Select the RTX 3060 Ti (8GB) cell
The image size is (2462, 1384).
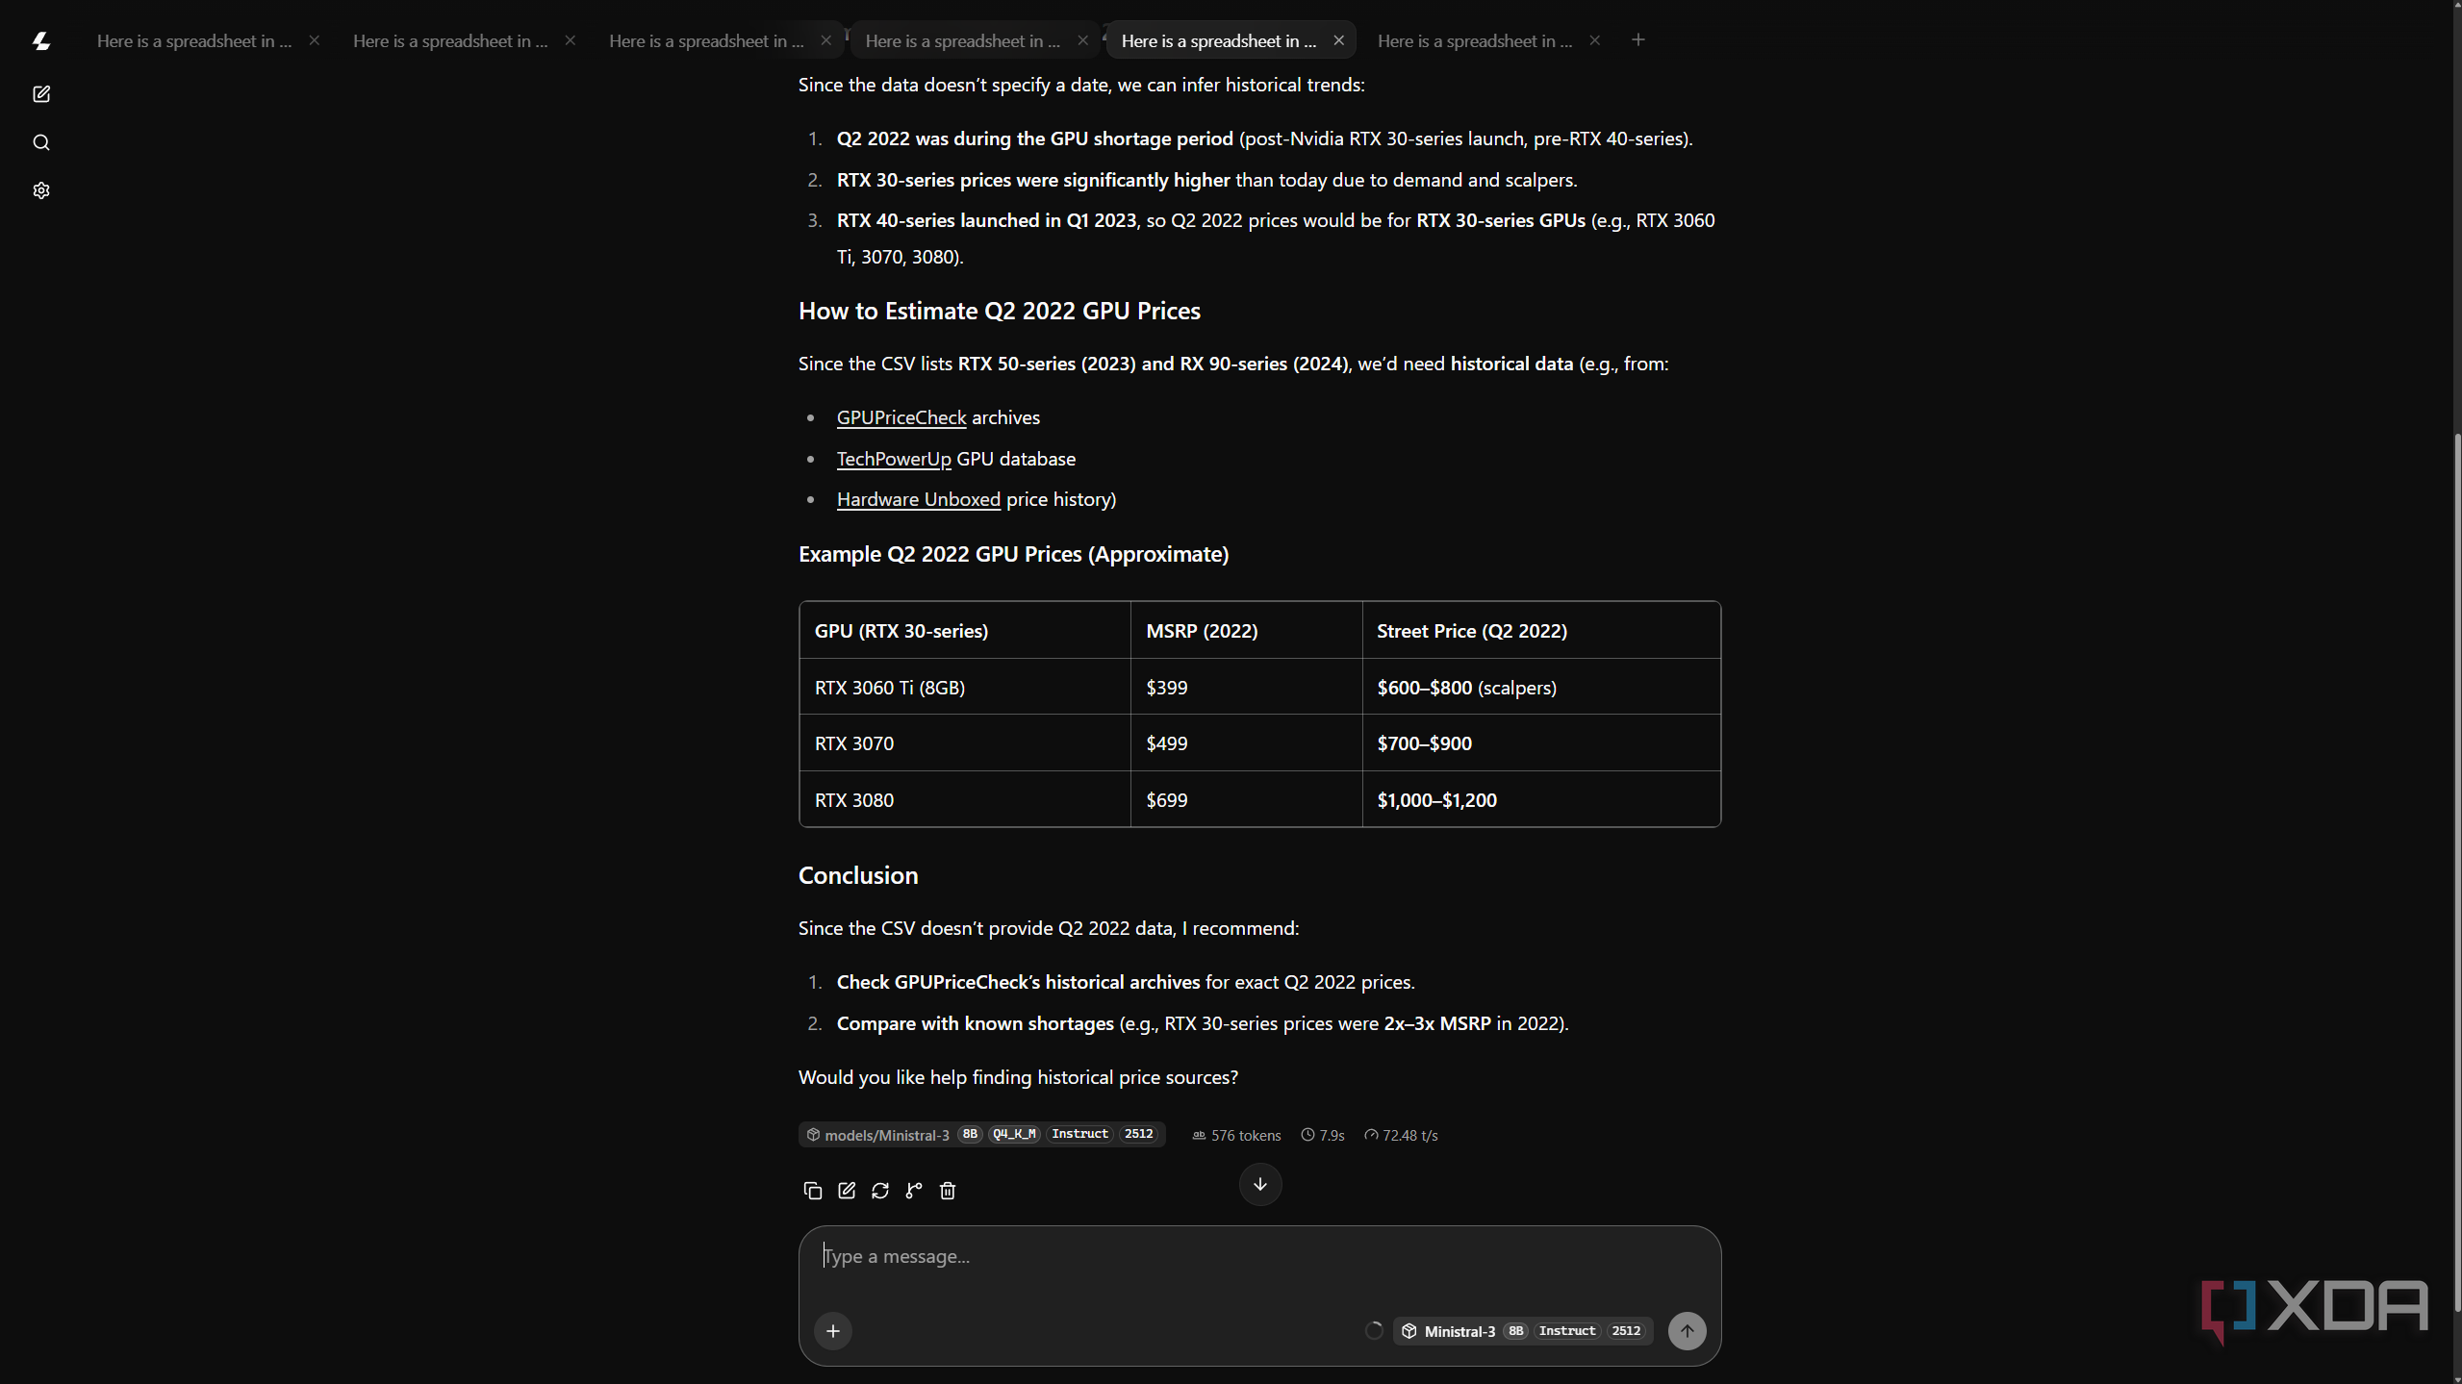964,687
